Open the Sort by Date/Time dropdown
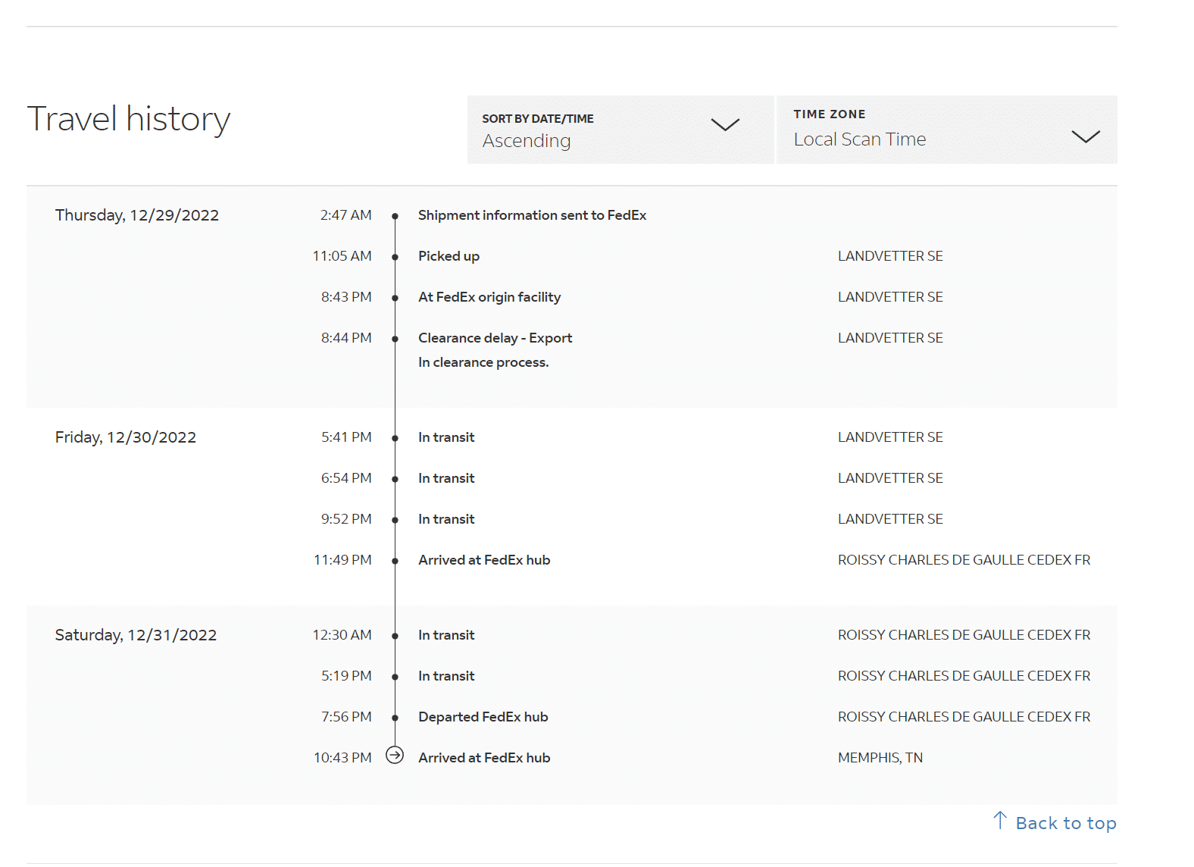The height and width of the screenshot is (867, 1194). click(620, 130)
